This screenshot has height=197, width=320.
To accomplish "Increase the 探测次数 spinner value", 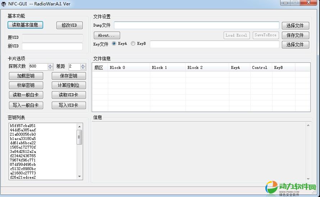I will [51, 65].
